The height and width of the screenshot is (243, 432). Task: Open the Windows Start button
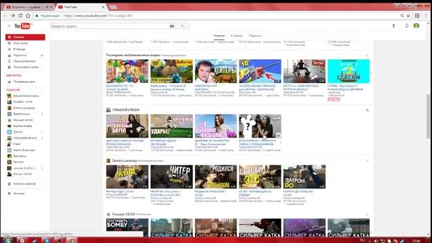(7, 240)
